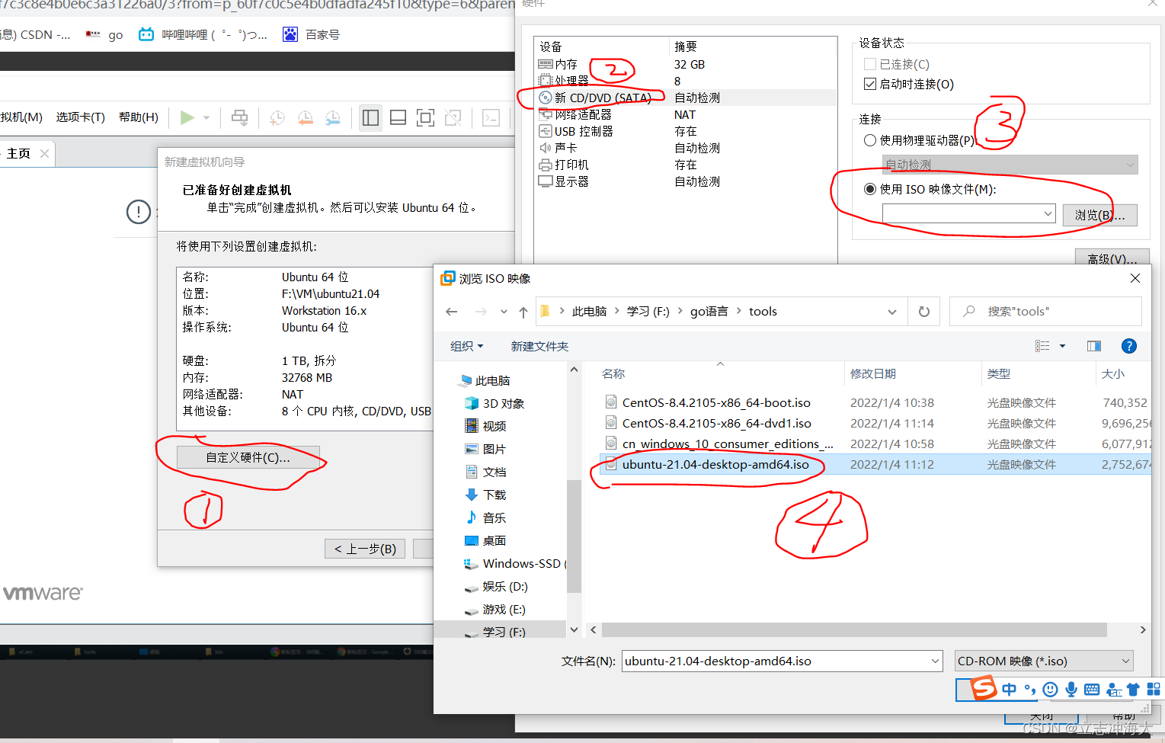Click the green power on VM play icon
This screenshot has height=743, width=1165.
coord(187,117)
